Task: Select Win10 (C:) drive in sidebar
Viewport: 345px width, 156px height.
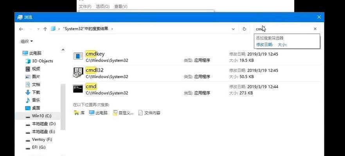Action: (38, 116)
